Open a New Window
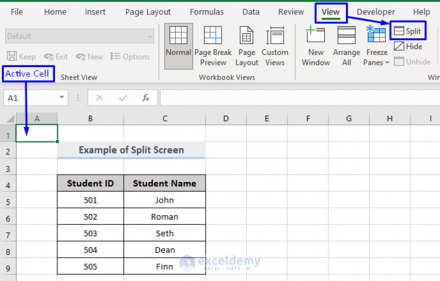440x281 pixels. [316, 46]
